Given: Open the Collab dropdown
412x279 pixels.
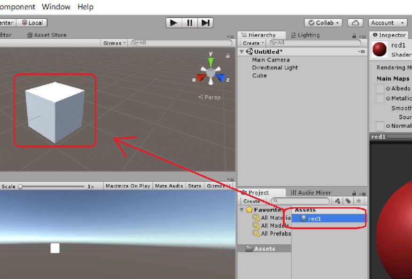Looking at the screenshot, I should tap(324, 23).
